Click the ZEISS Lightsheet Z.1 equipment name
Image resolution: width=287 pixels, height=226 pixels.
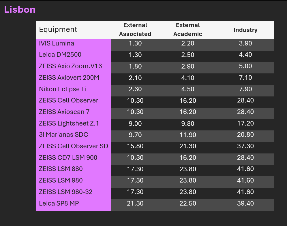(69, 124)
